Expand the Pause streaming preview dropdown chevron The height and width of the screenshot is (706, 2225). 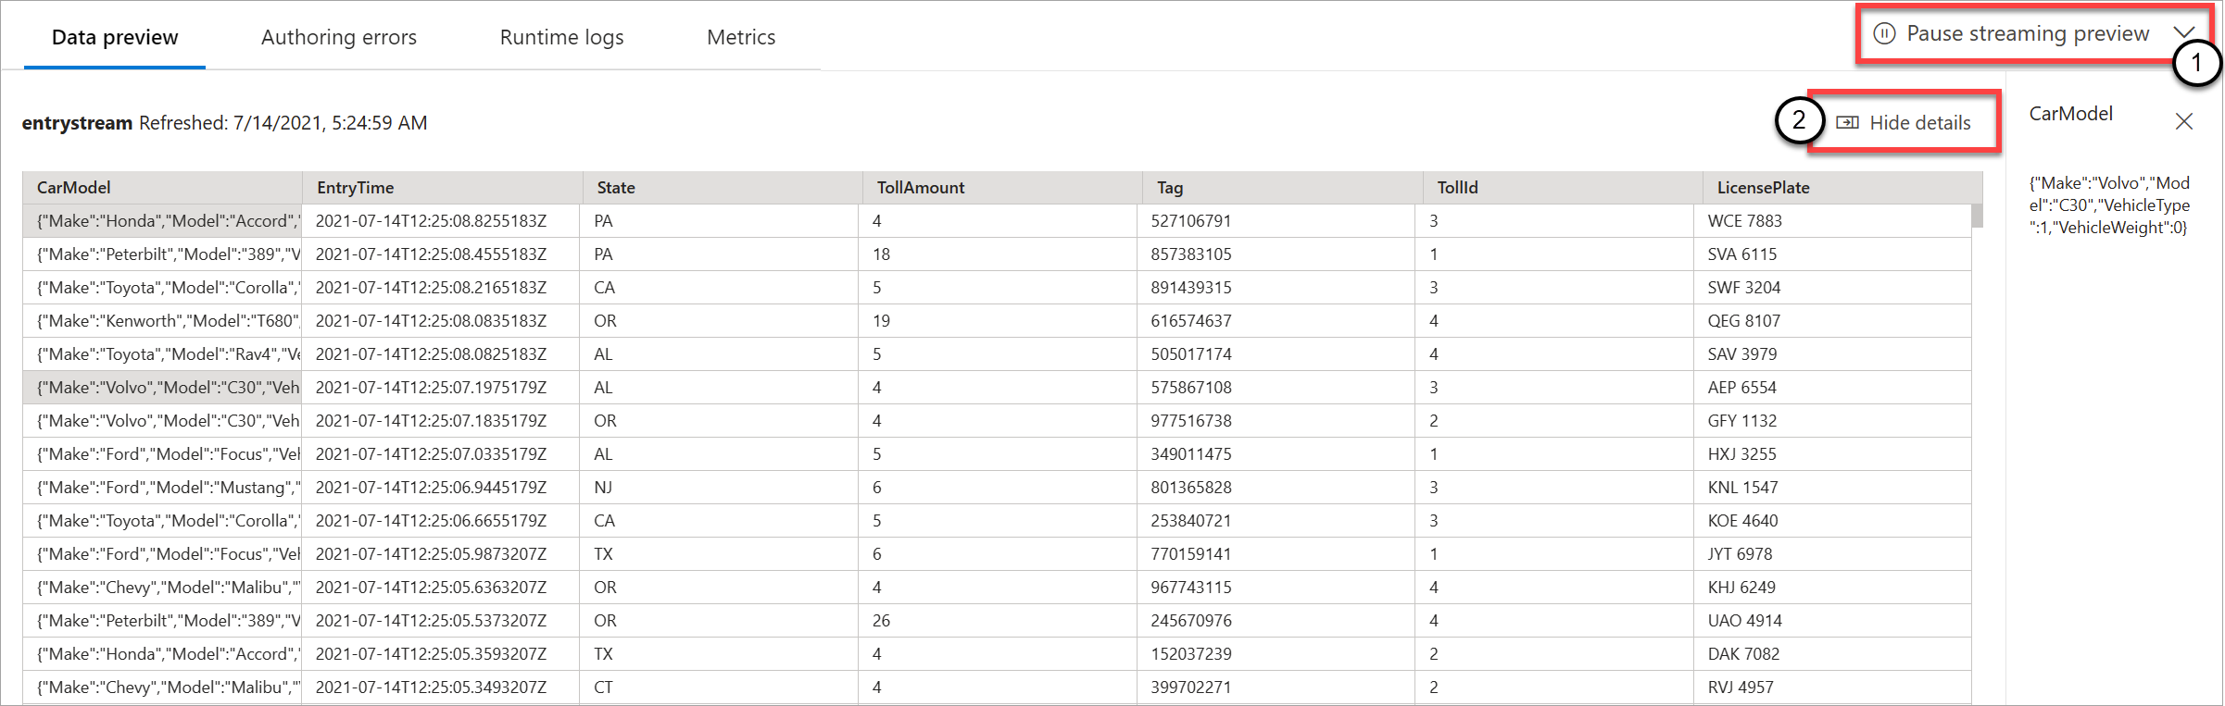click(2183, 32)
